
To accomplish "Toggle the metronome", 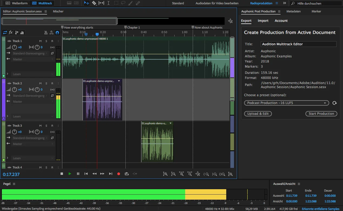I will (x=46, y=33).
